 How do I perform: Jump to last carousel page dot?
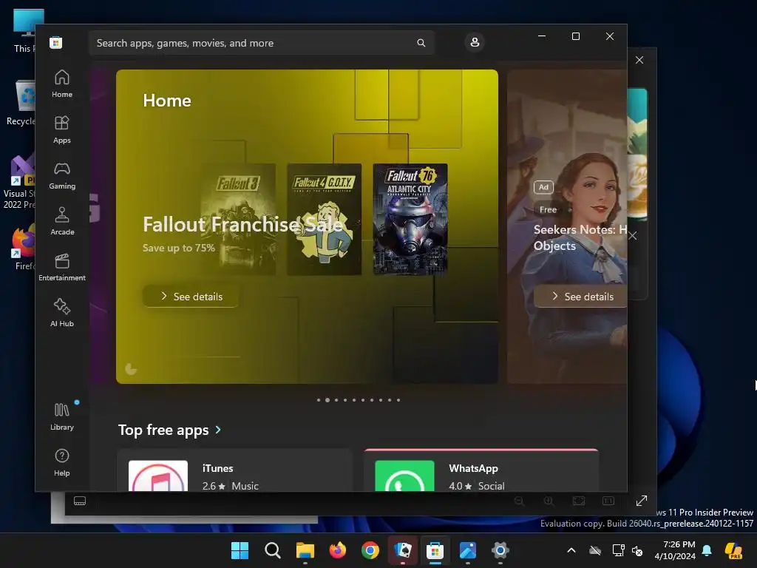coord(398,400)
